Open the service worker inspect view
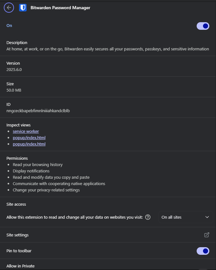The image size is (216, 270). click(x=26, y=131)
